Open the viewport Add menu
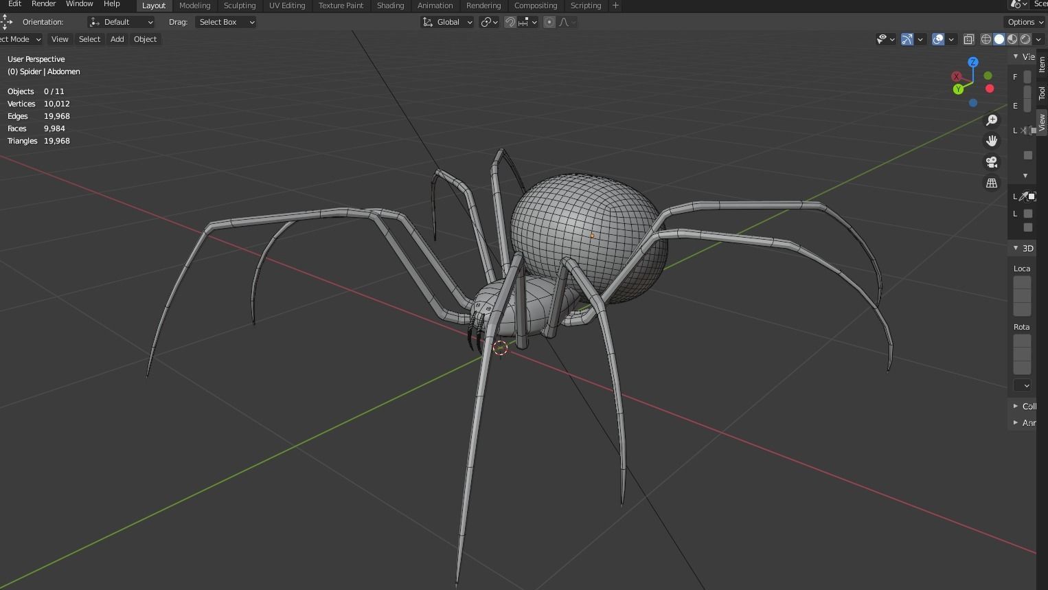 [117, 39]
